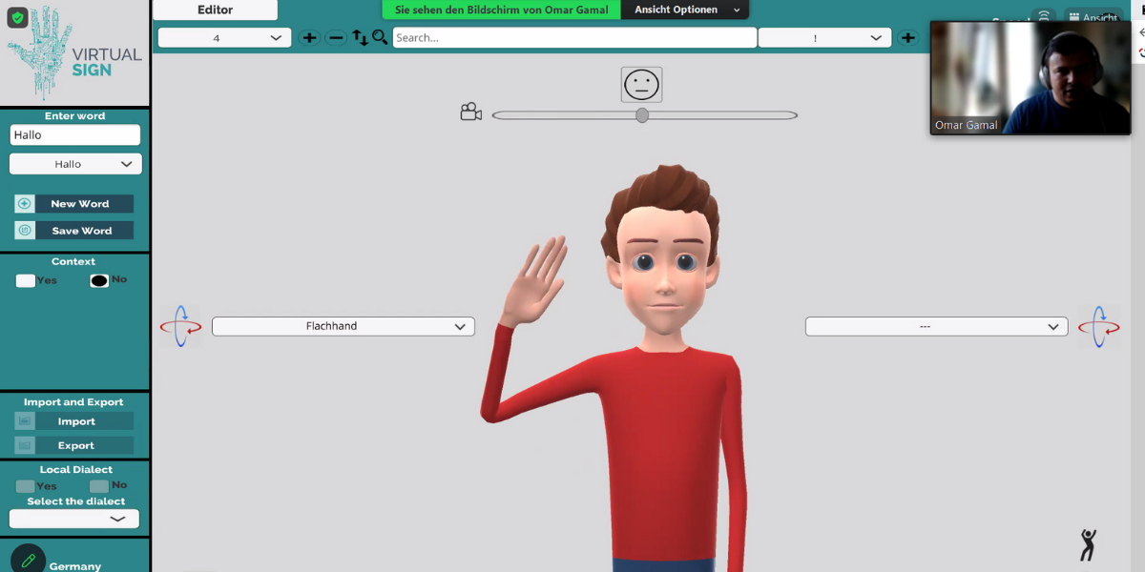Open the punctuation '!' dropdown
The width and height of the screenshot is (1145, 572).
pyautogui.click(x=824, y=37)
